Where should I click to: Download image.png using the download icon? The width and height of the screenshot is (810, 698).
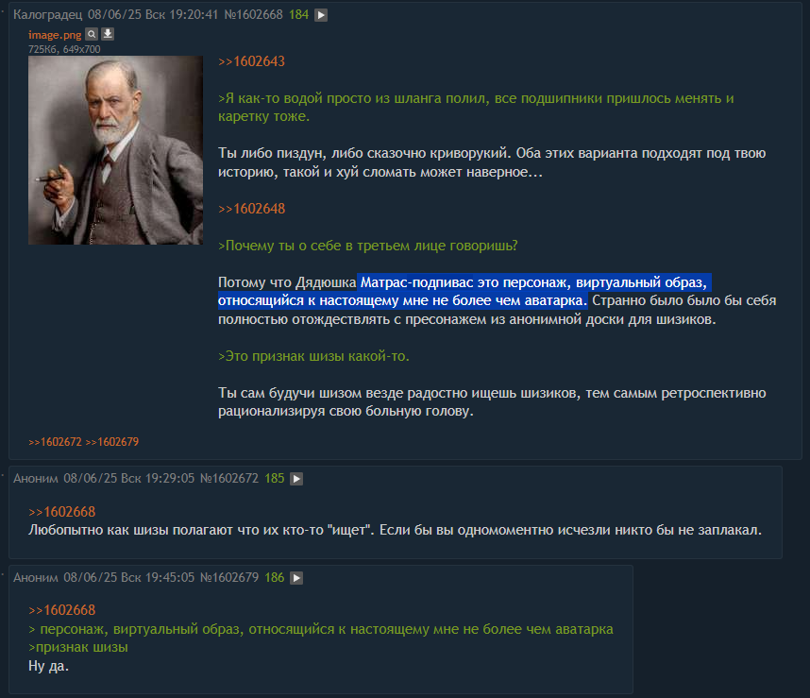(108, 34)
